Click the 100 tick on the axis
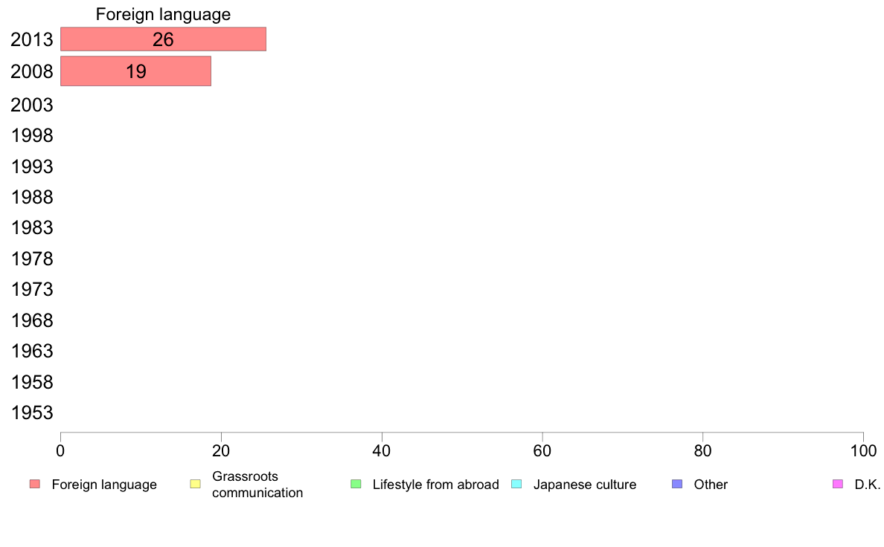Screen dimensions: 884x547 (x=863, y=450)
